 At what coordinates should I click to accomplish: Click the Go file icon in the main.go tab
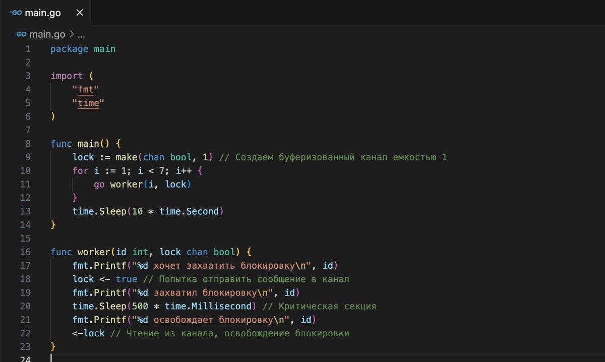pyautogui.click(x=17, y=12)
